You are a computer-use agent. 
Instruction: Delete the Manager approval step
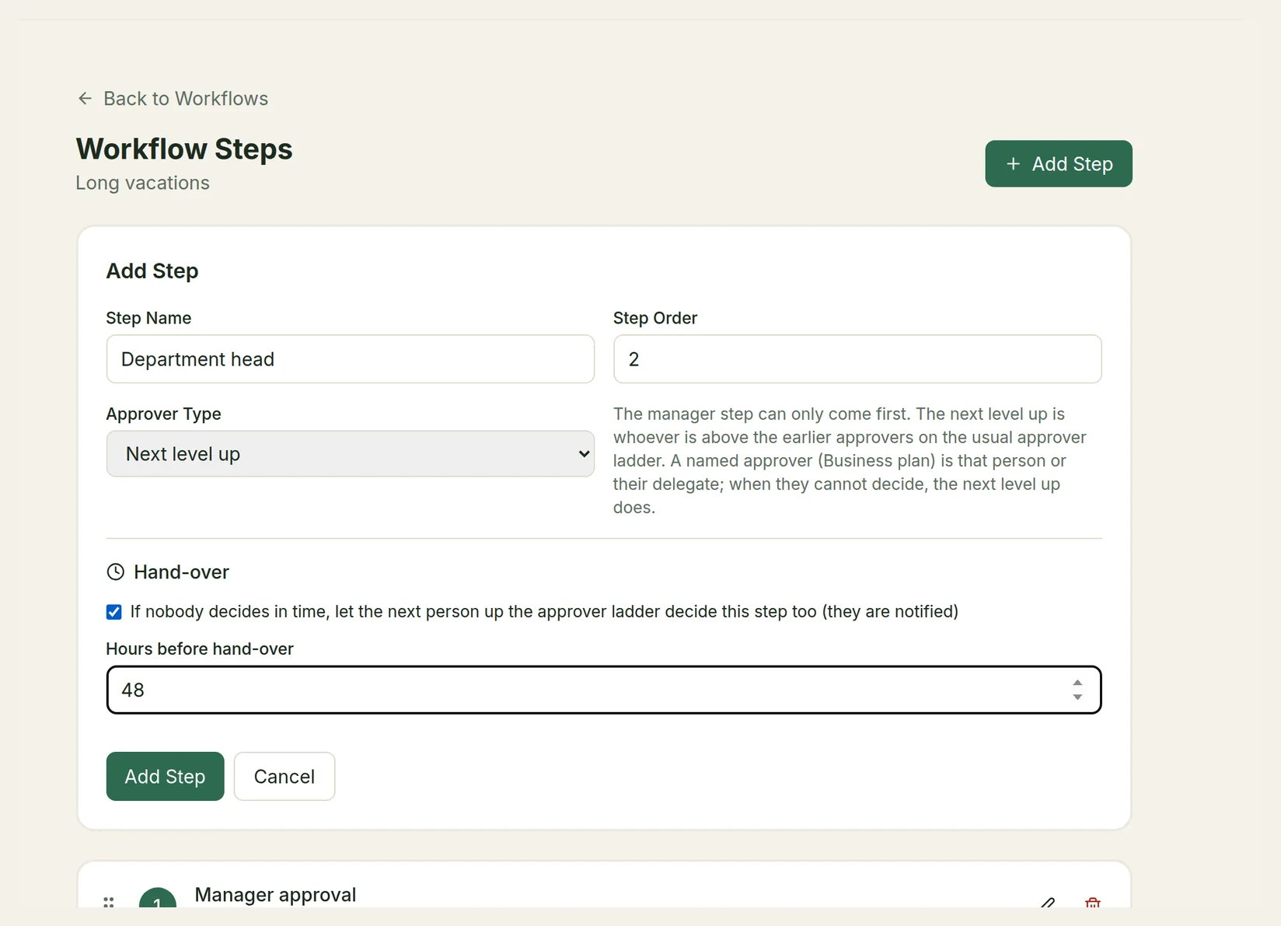(1093, 902)
